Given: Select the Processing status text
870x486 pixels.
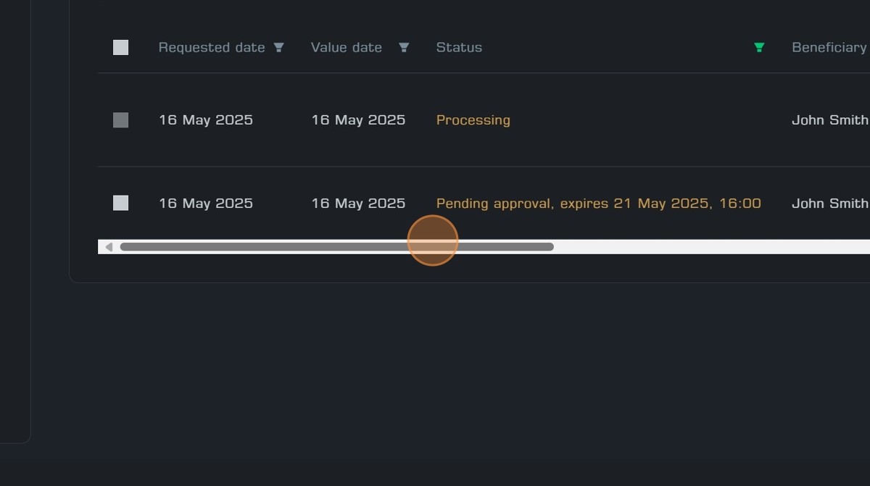Looking at the screenshot, I should [x=473, y=120].
